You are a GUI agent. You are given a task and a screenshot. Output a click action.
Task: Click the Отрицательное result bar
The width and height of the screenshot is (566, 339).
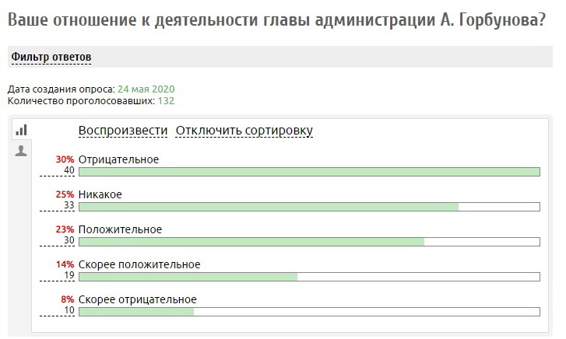point(309,172)
